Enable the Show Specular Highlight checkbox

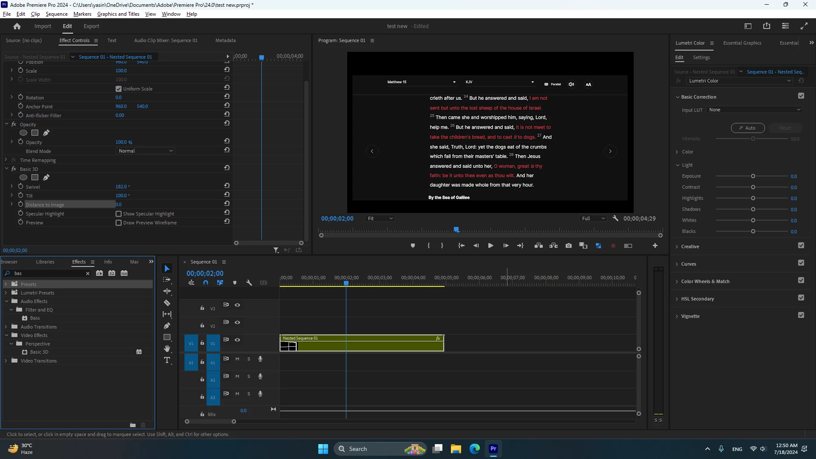pos(119,214)
